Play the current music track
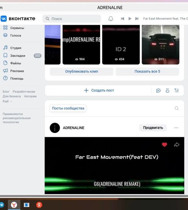Image resolution: width=188 pixels, height=210 pixels. (x=130, y=19)
